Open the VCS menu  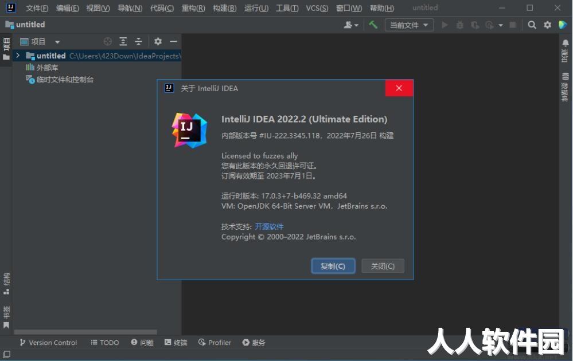coord(317,8)
